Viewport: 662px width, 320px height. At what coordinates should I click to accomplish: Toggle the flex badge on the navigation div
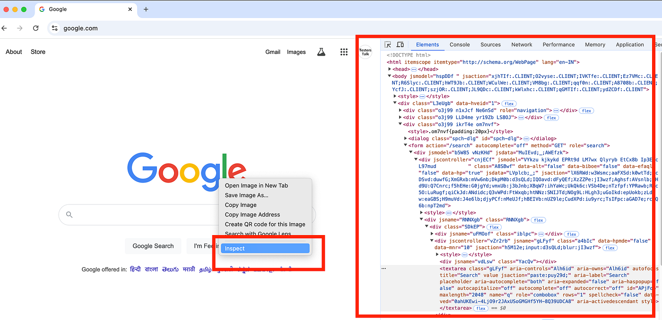pos(586,110)
